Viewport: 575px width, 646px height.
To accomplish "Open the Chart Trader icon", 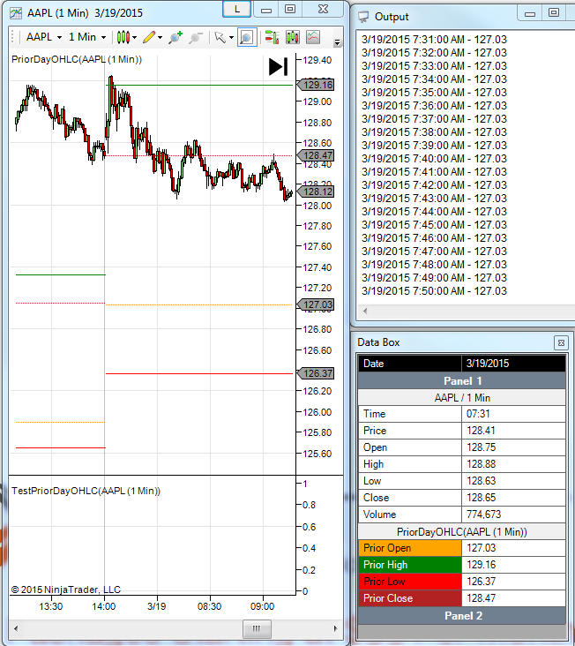I will point(272,37).
